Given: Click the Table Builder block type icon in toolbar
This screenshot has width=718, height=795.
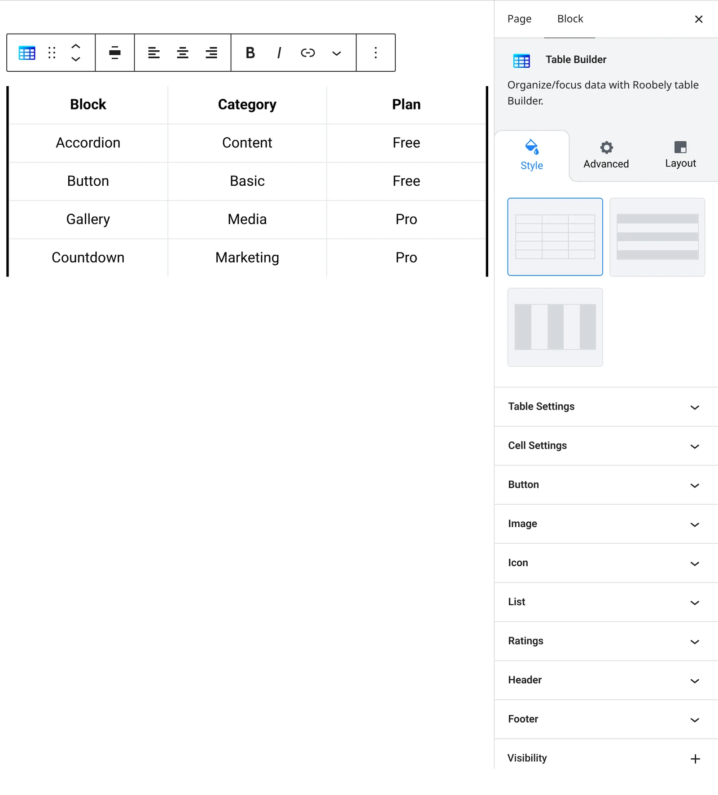Looking at the screenshot, I should pyautogui.click(x=27, y=53).
